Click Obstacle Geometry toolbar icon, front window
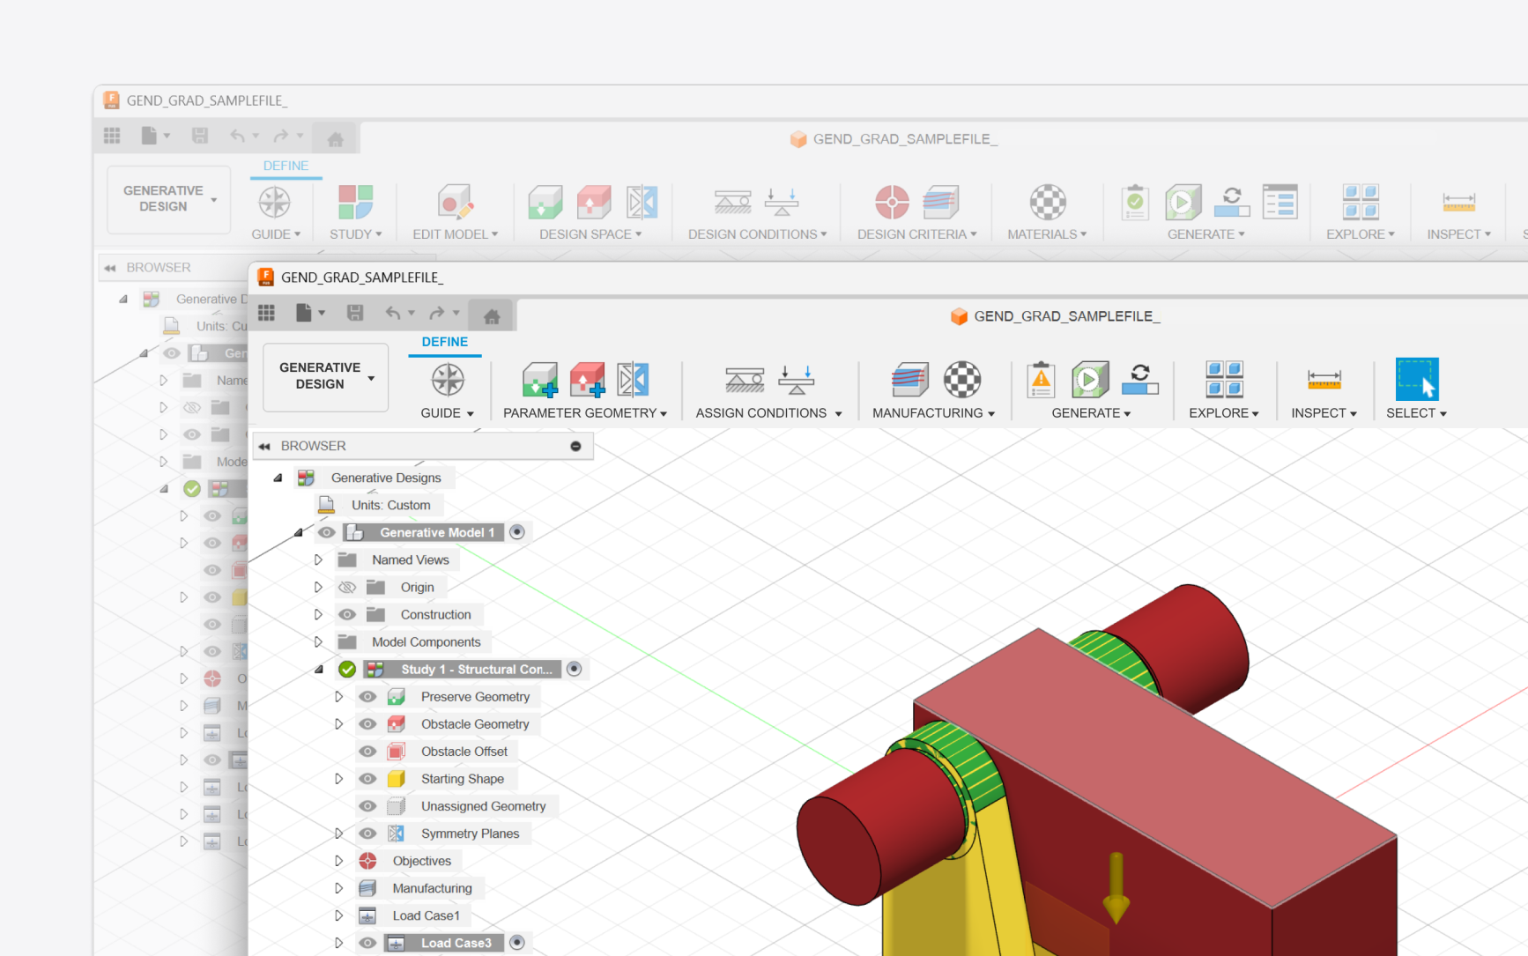 588,380
